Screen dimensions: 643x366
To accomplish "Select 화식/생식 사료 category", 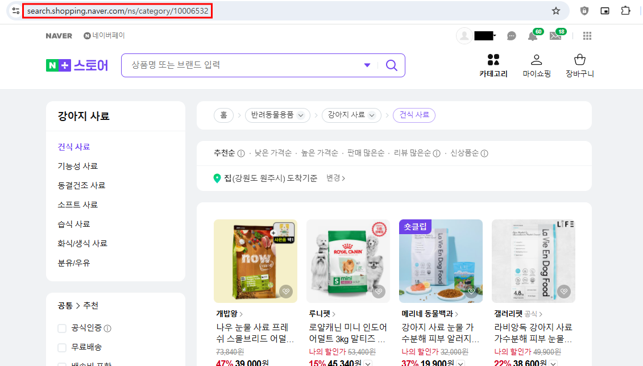I will click(x=82, y=243).
